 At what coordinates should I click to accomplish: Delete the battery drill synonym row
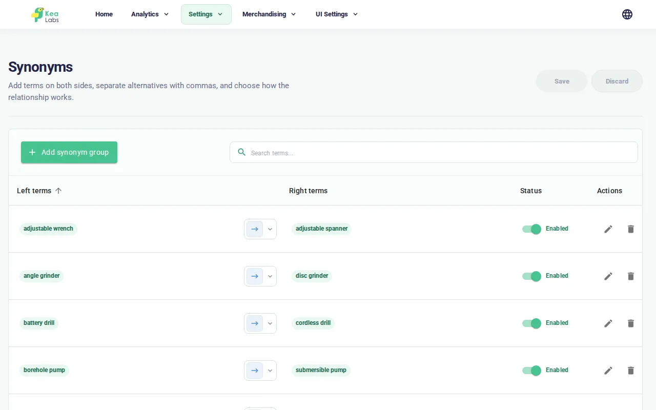(x=631, y=323)
